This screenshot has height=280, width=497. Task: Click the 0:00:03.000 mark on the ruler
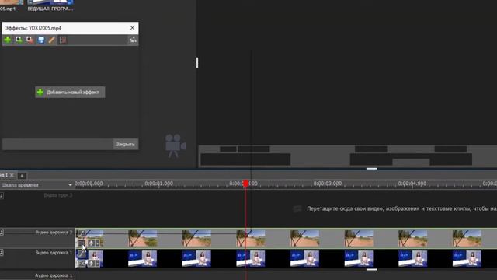(x=328, y=184)
